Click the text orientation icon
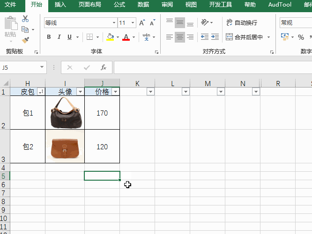The height and width of the screenshot is (234, 312). tap(205, 22)
